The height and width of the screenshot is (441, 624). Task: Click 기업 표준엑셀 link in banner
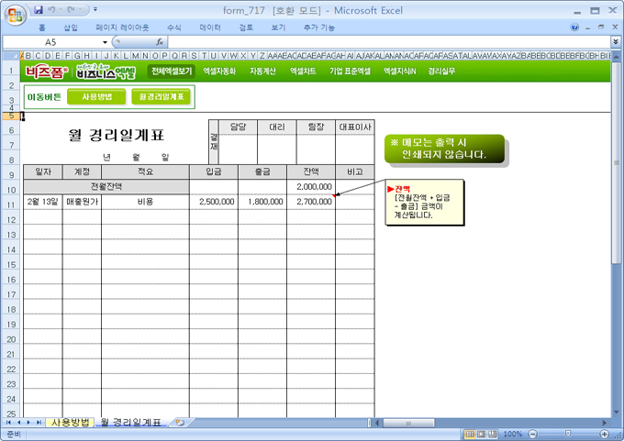pyautogui.click(x=350, y=72)
